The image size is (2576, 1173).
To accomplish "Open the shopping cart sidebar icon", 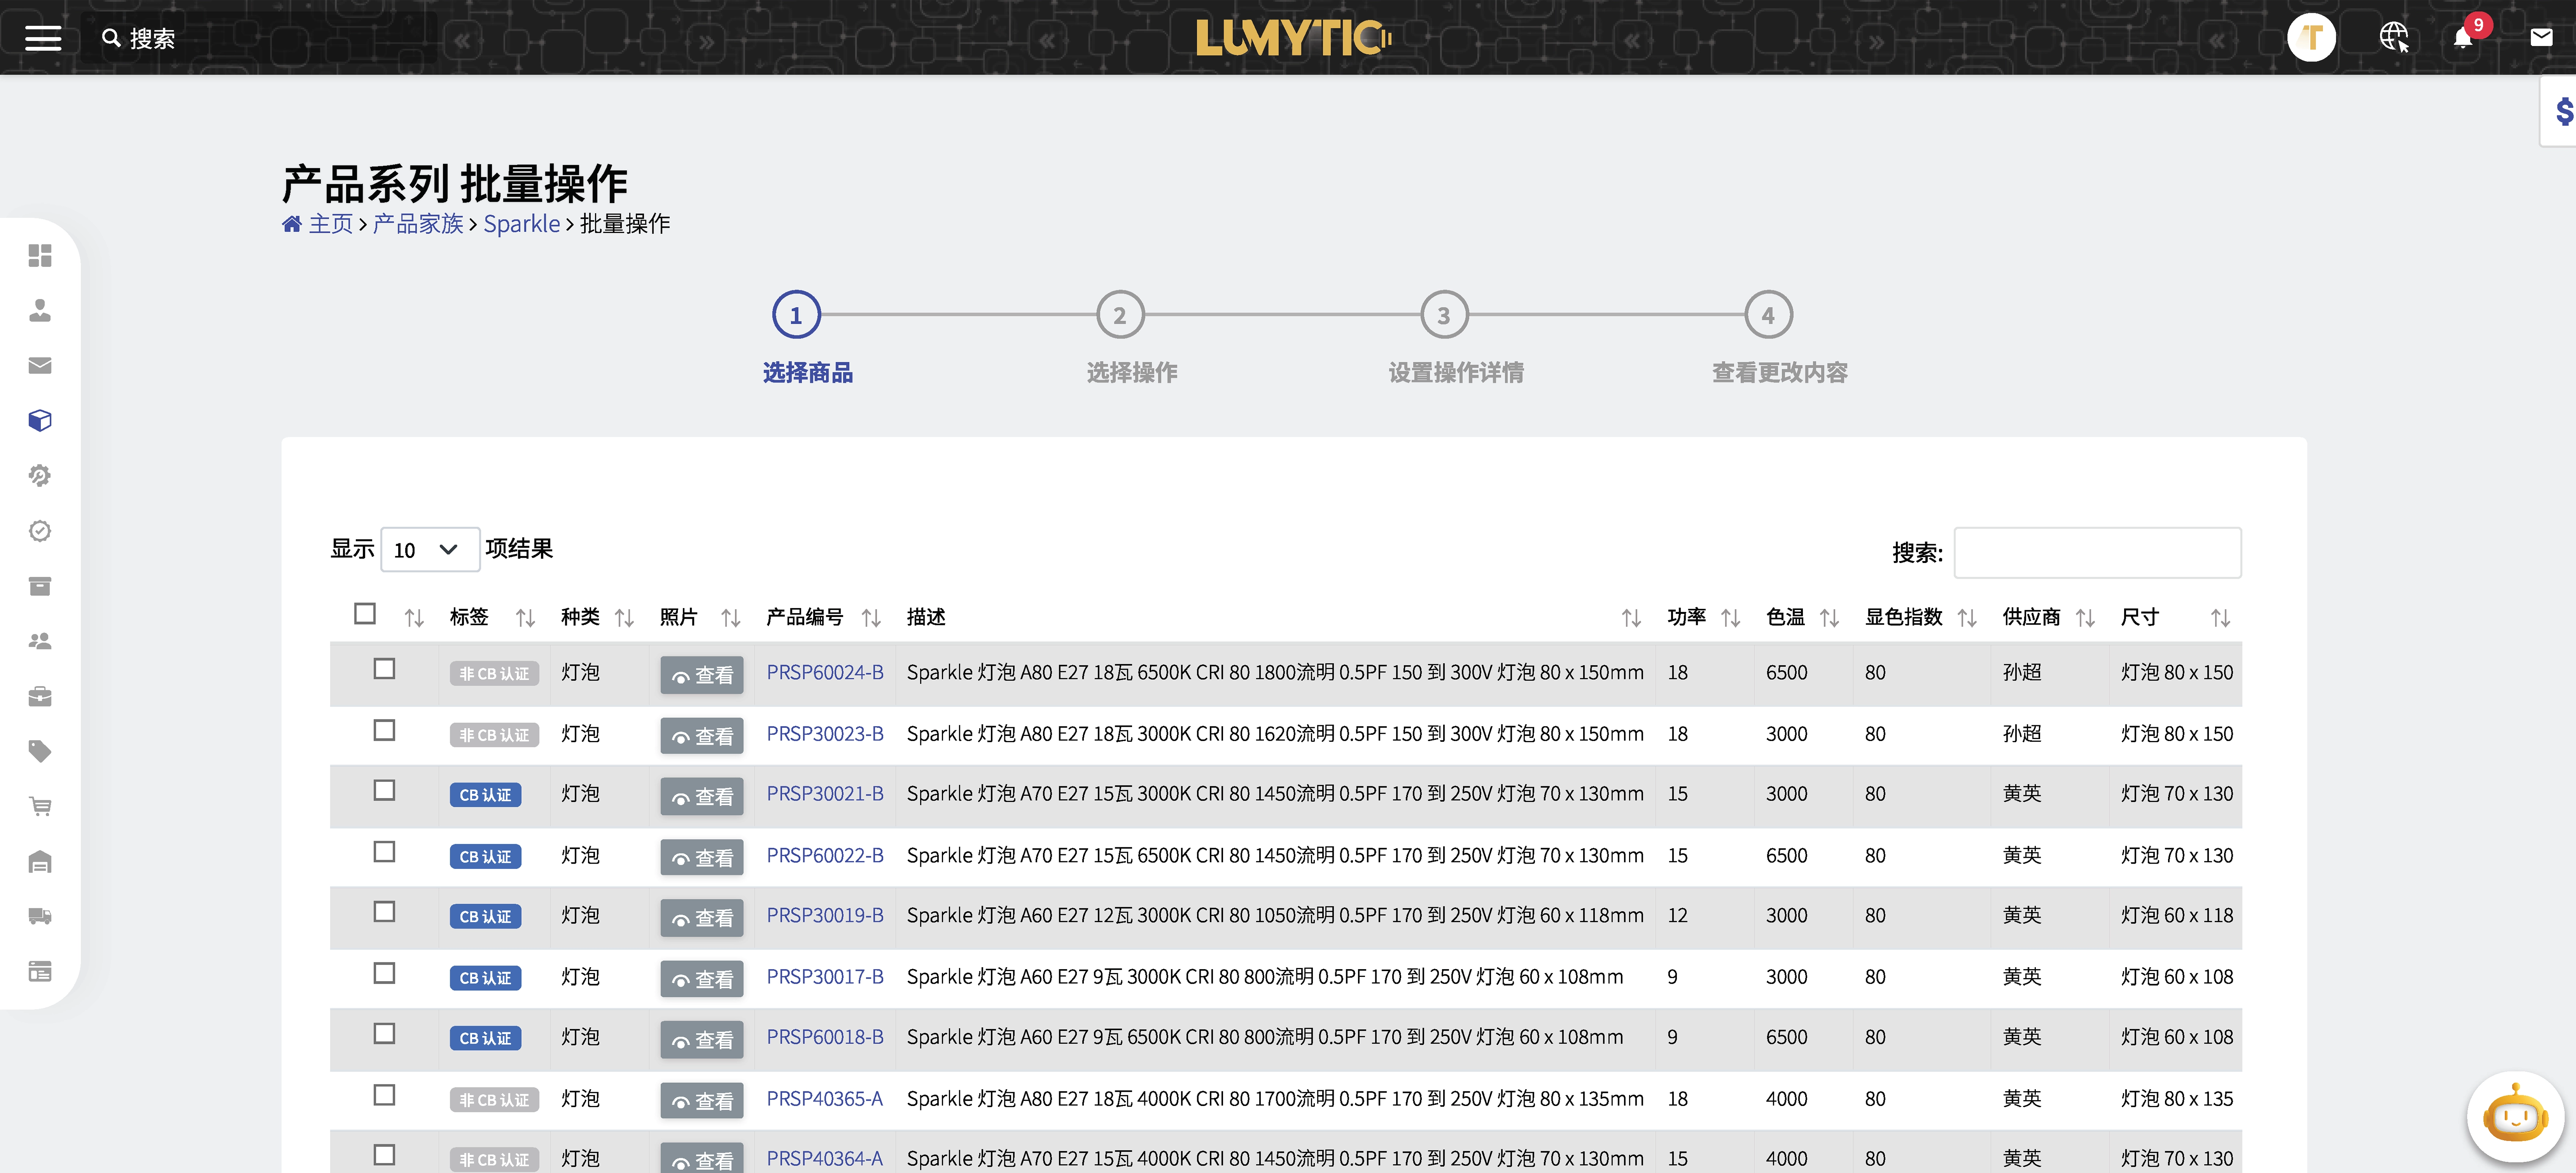I will [x=40, y=806].
